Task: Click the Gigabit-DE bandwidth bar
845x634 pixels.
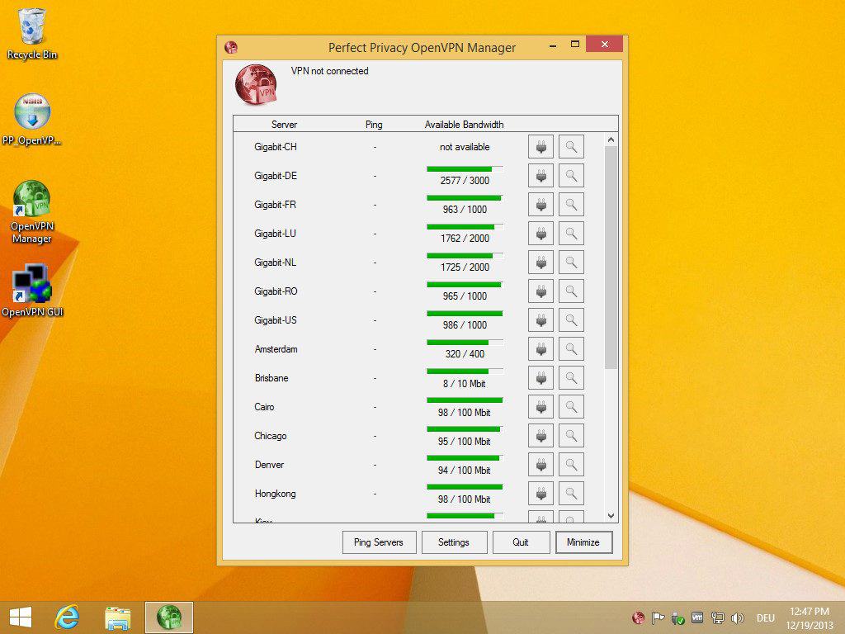Action: 465,168
